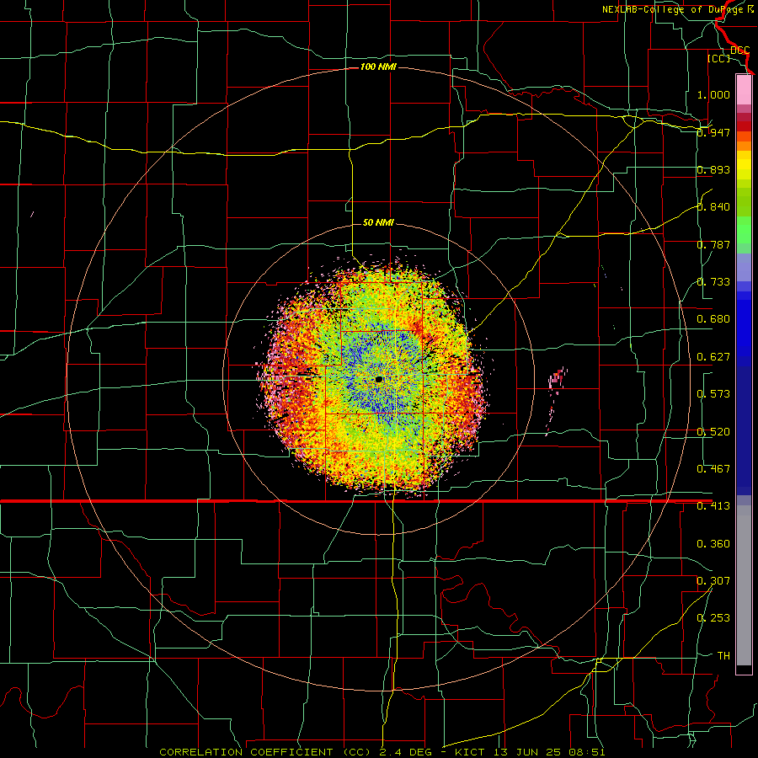Click the 0.627 value on the color scale
Image resolution: width=758 pixels, height=758 pixels.
[x=713, y=357]
